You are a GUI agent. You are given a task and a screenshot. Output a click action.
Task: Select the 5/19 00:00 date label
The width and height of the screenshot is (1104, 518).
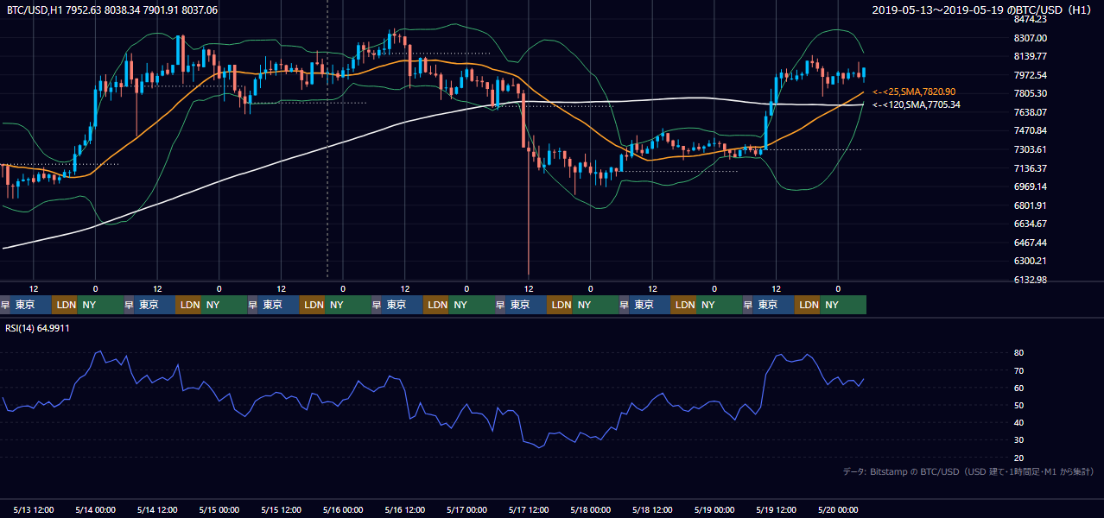pos(714,510)
